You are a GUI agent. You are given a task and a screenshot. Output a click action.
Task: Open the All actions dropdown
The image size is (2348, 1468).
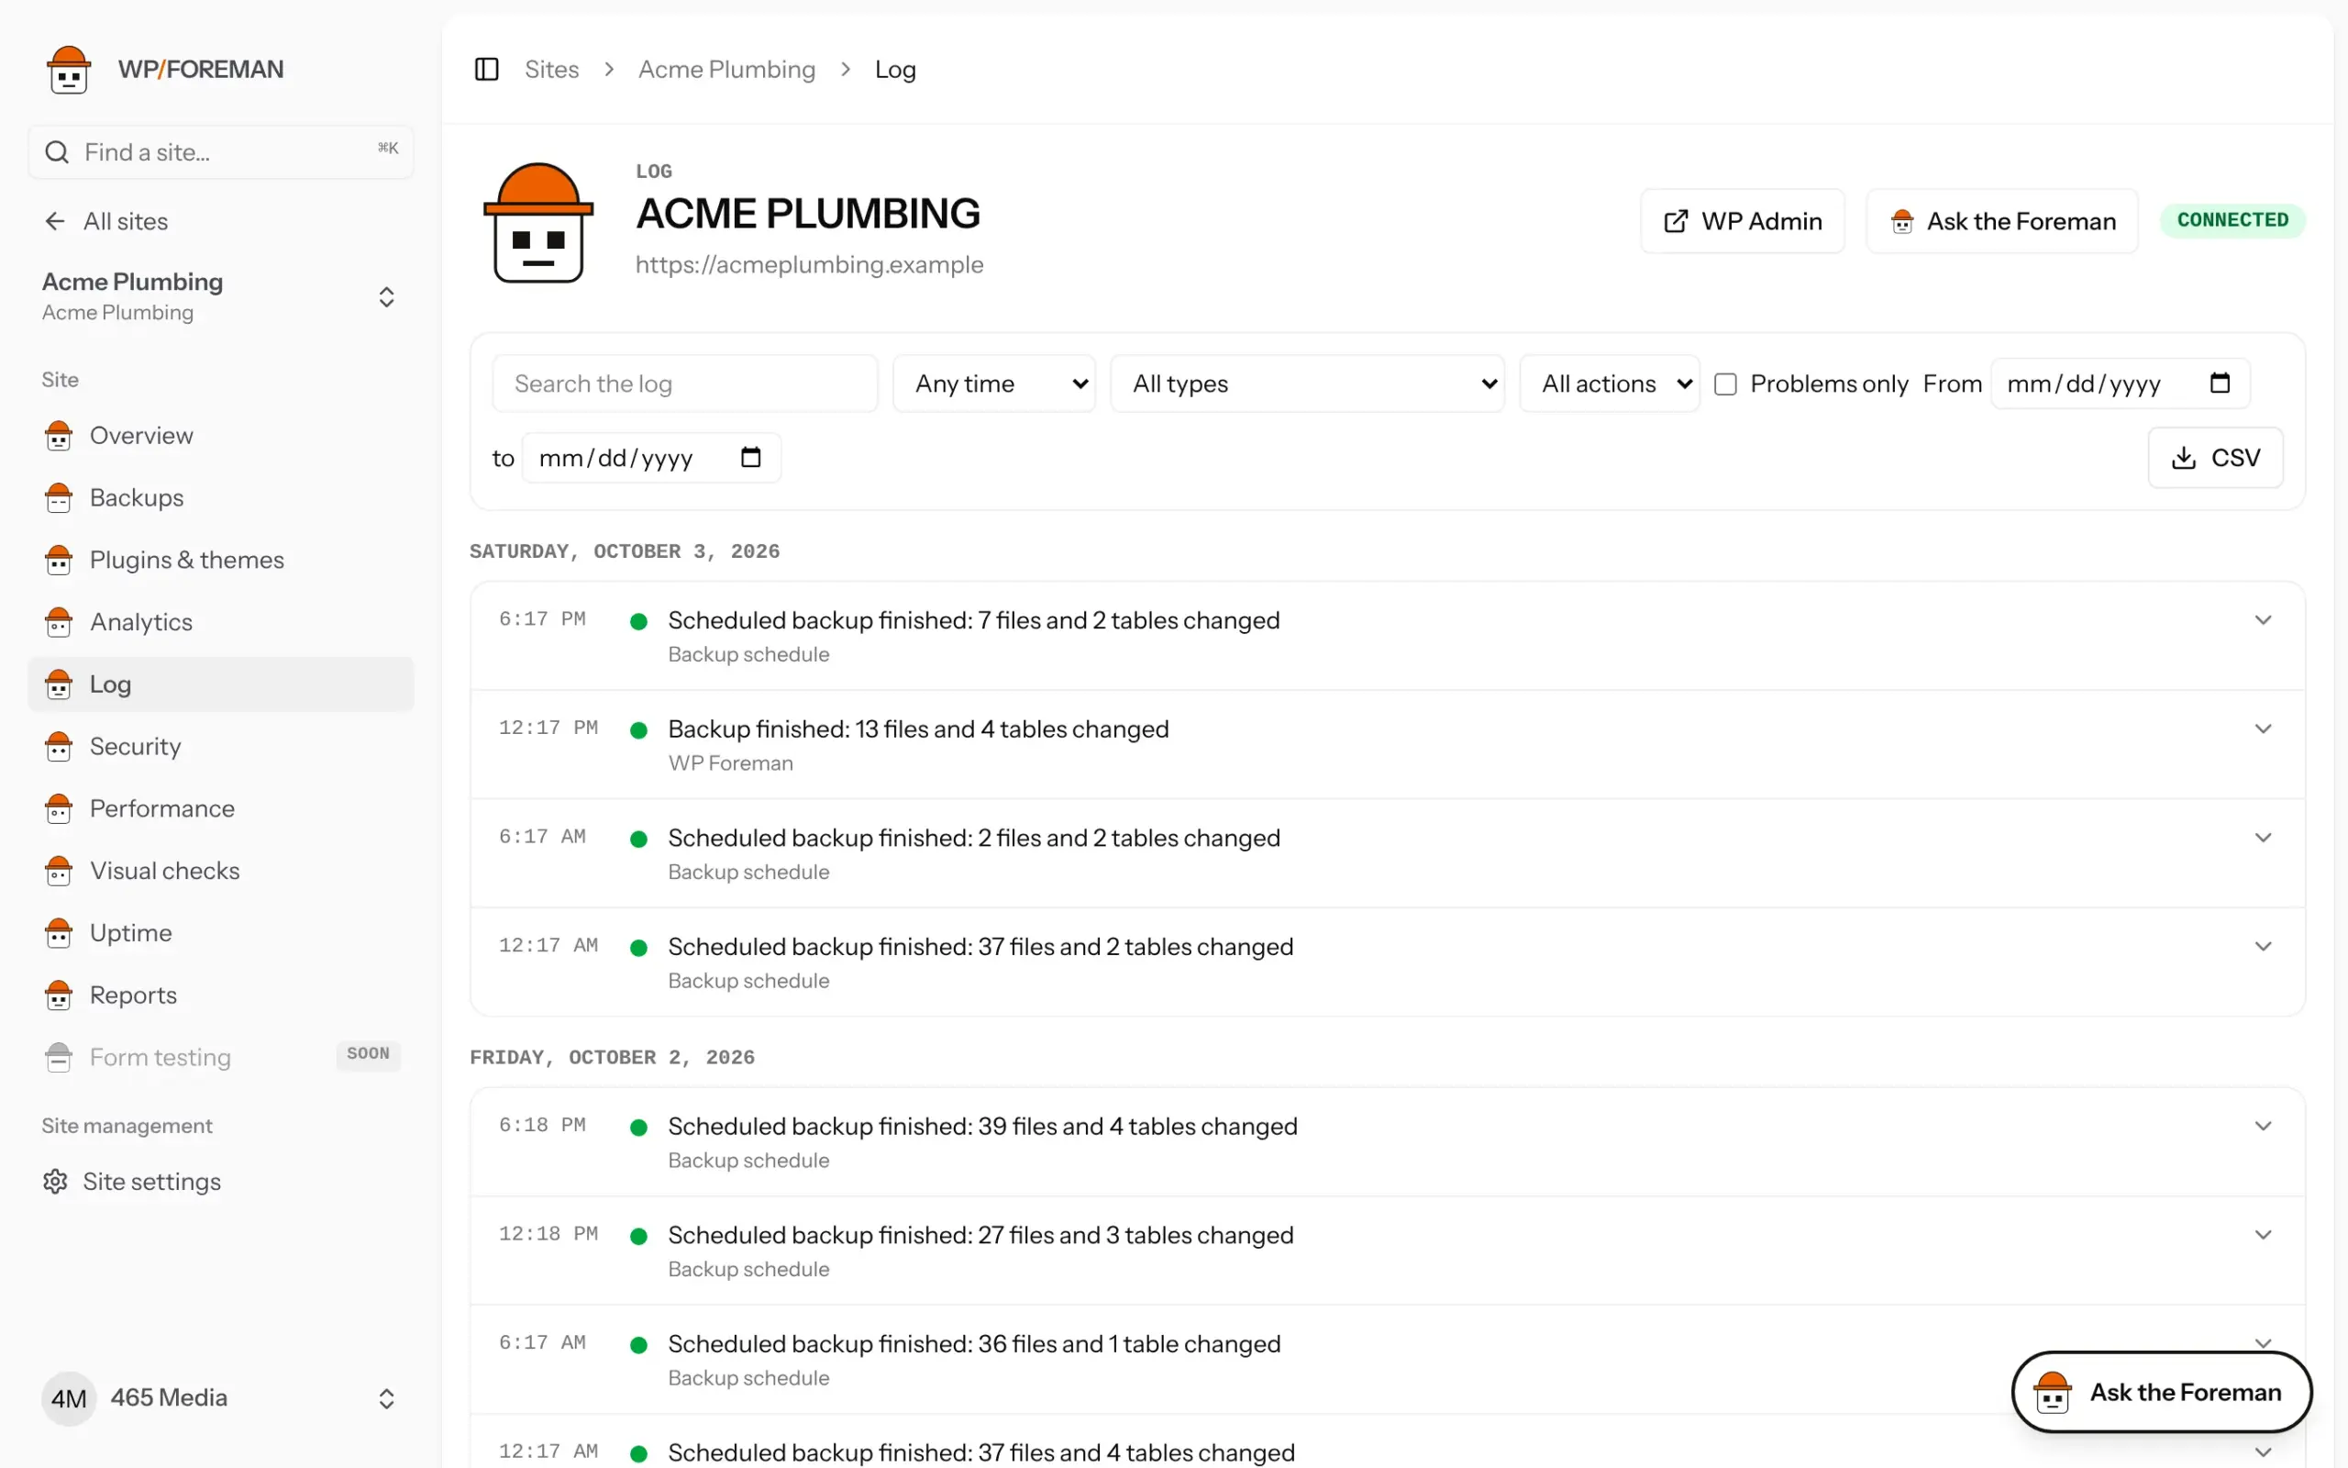tap(1610, 384)
